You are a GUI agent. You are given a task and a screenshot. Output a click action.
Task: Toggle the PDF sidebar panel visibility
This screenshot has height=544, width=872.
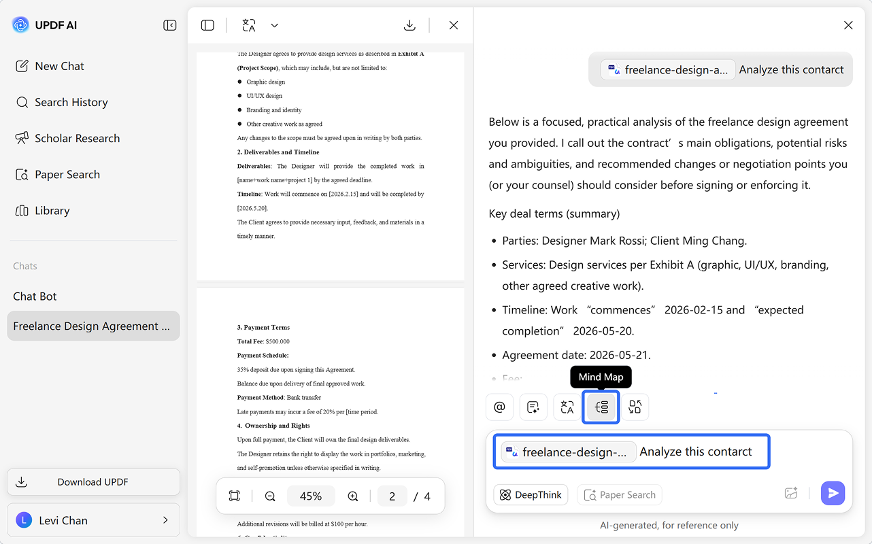coord(207,25)
